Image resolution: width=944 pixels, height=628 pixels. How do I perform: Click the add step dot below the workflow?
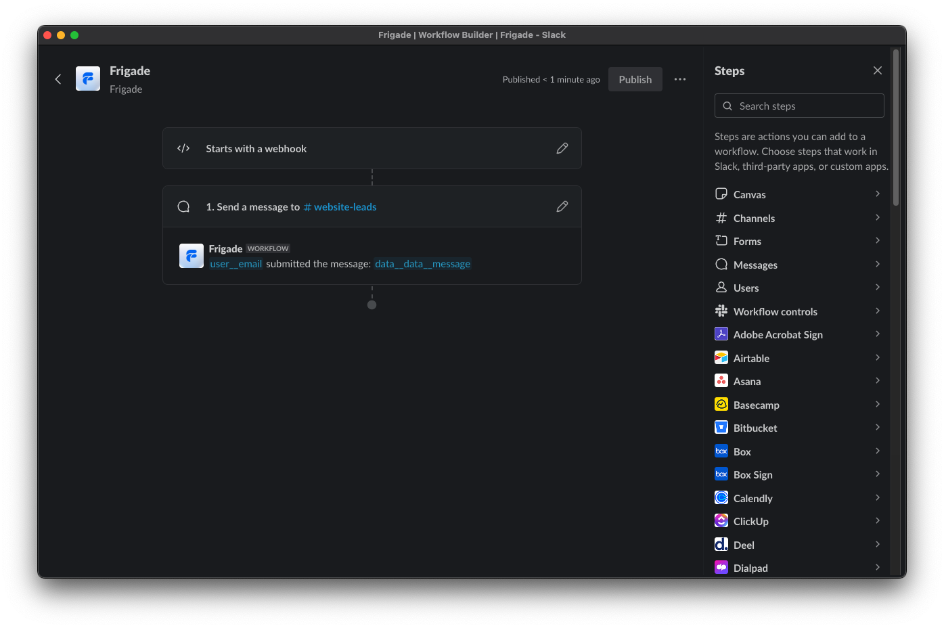click(x=372, y=305)
